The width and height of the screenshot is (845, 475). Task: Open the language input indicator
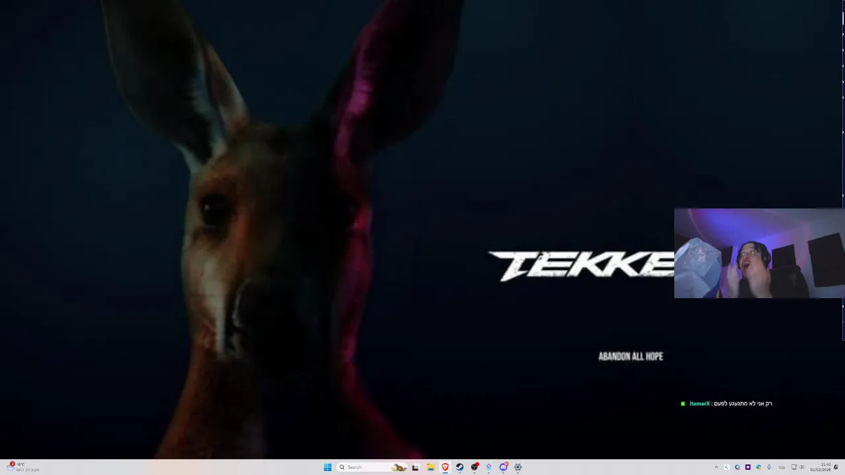782,468
